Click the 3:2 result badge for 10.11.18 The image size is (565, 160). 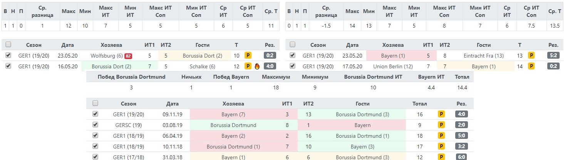click(x=461, y=147)
